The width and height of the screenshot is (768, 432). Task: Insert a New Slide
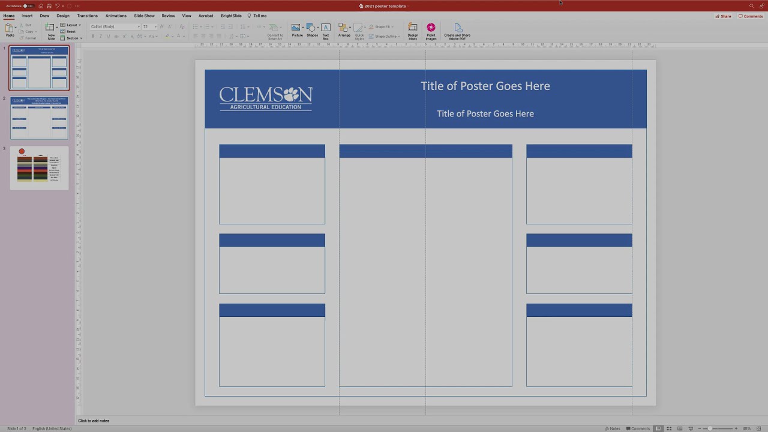tap(51, 28)
